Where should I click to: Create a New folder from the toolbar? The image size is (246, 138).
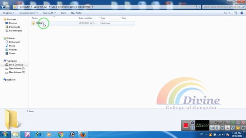coord(76,13)
